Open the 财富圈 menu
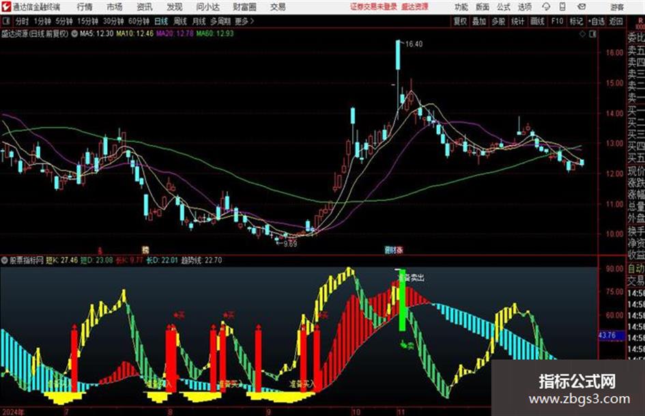 pyautogui.click(x=244, y=7)
